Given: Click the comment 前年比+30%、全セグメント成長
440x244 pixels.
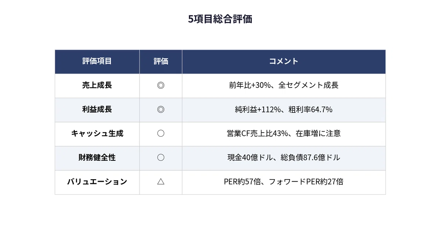Looking at the screenshot, I should [x=284, y=85].
